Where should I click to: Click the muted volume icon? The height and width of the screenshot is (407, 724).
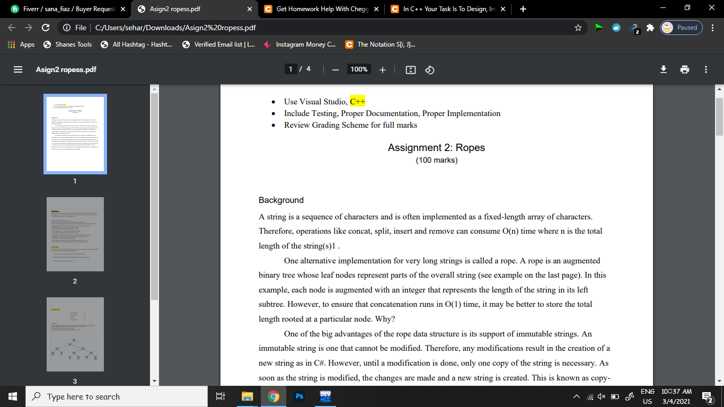(x=603, y=397)
